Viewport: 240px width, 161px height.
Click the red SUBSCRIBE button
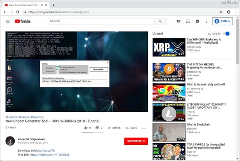[136, 141]
